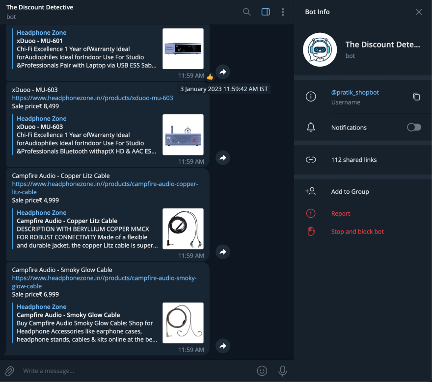432x382 pixels.
Task: Copy the @pratik_shopbot username
Action: click(x=416, y=97)
